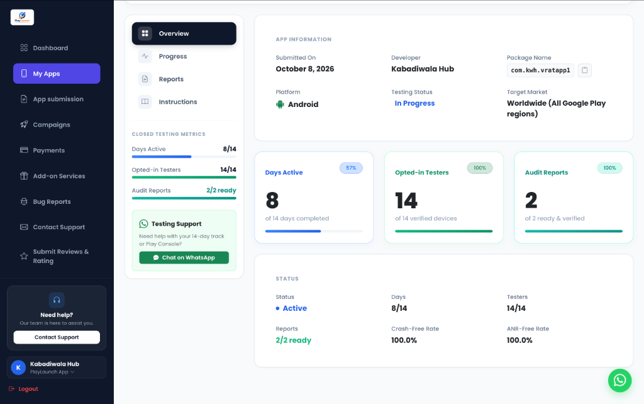Viewport: 644px width, 404px height.
Task: Click the Overview grid icon
Action: 145,33
